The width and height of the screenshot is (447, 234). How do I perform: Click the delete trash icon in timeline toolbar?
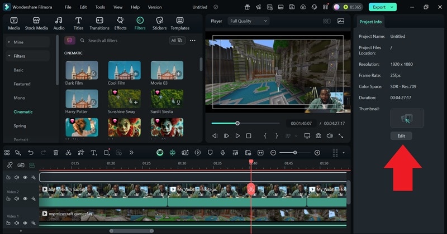pyautogui.click(x=56, y=153)
